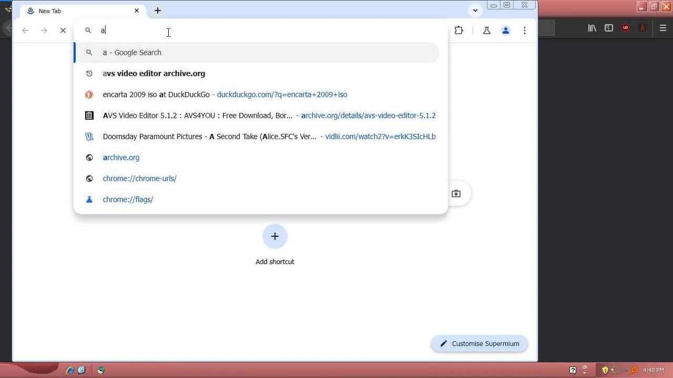
Task: Toggle the sidebar icon in background browser window
Action: click(609, 28)
